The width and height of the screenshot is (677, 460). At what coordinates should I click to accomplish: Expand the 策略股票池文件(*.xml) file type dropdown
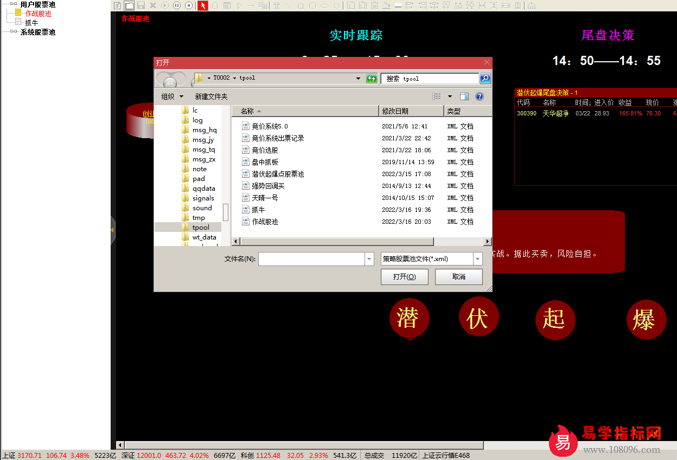pos(477,259)
